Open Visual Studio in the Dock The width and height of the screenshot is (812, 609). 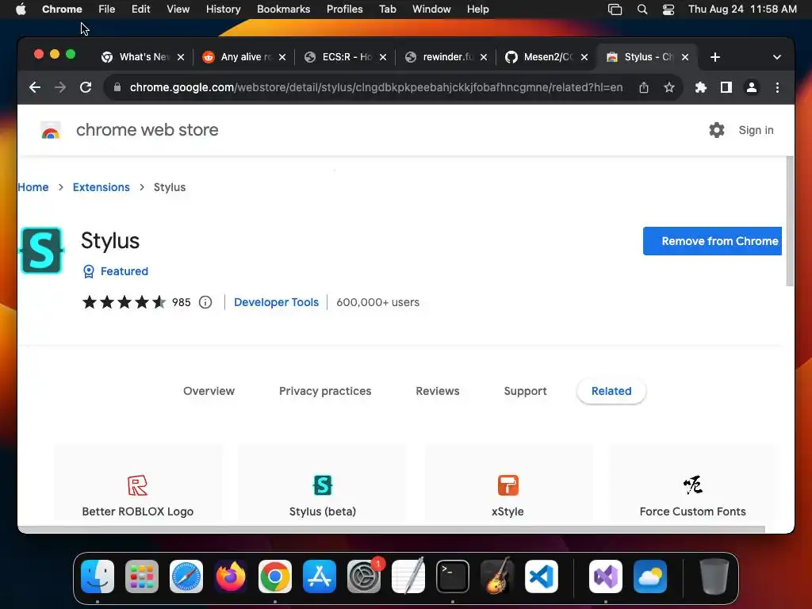(x=605, y=576)
